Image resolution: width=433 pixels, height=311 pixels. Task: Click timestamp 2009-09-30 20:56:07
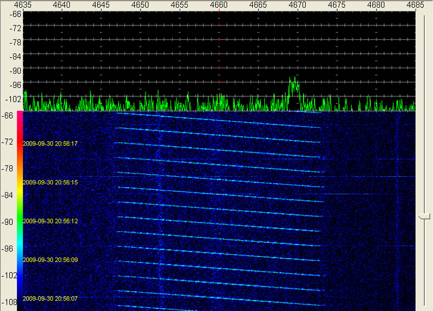[x=50, y=299]
